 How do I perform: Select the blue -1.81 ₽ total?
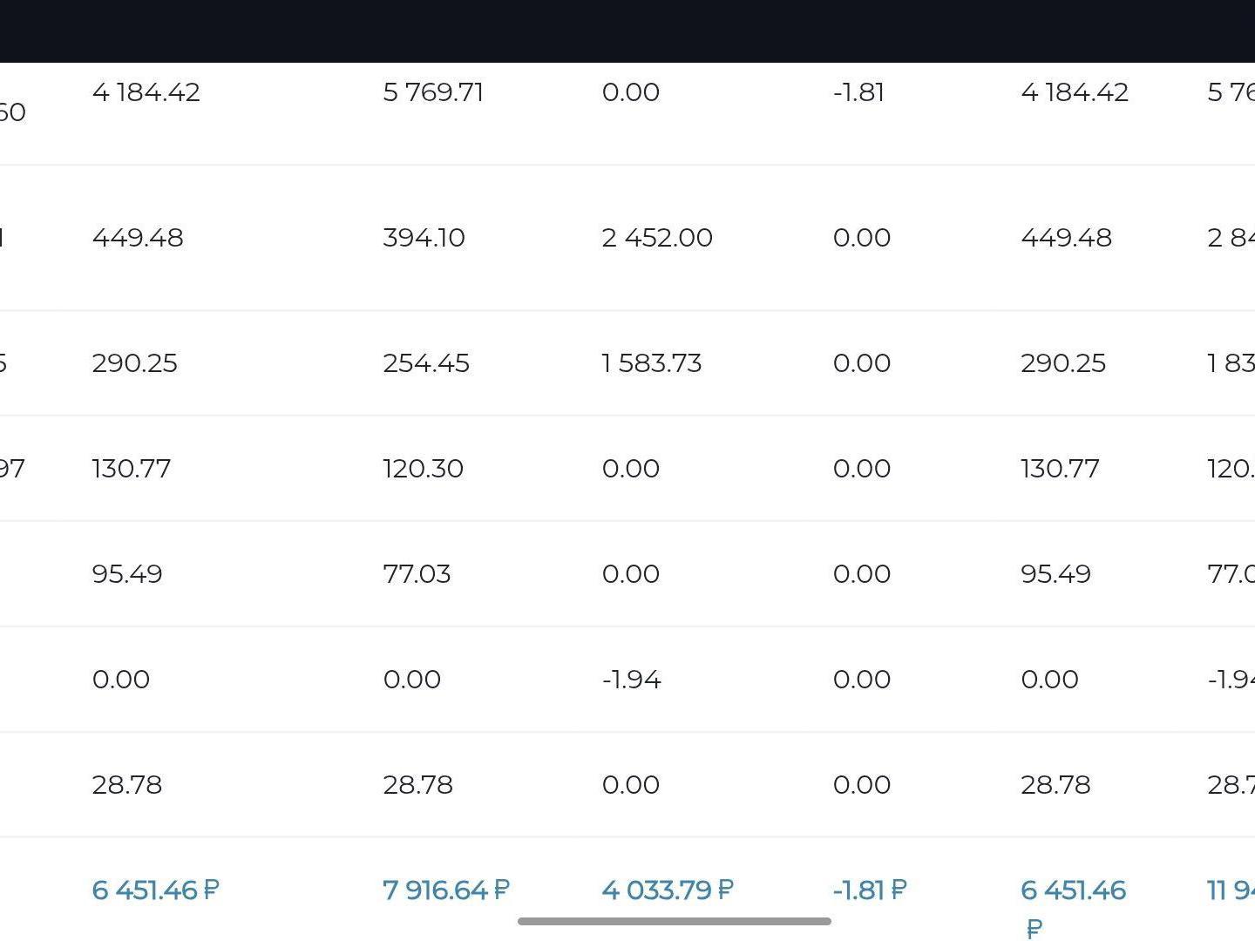pyautogui.click(x=870, y=890)
